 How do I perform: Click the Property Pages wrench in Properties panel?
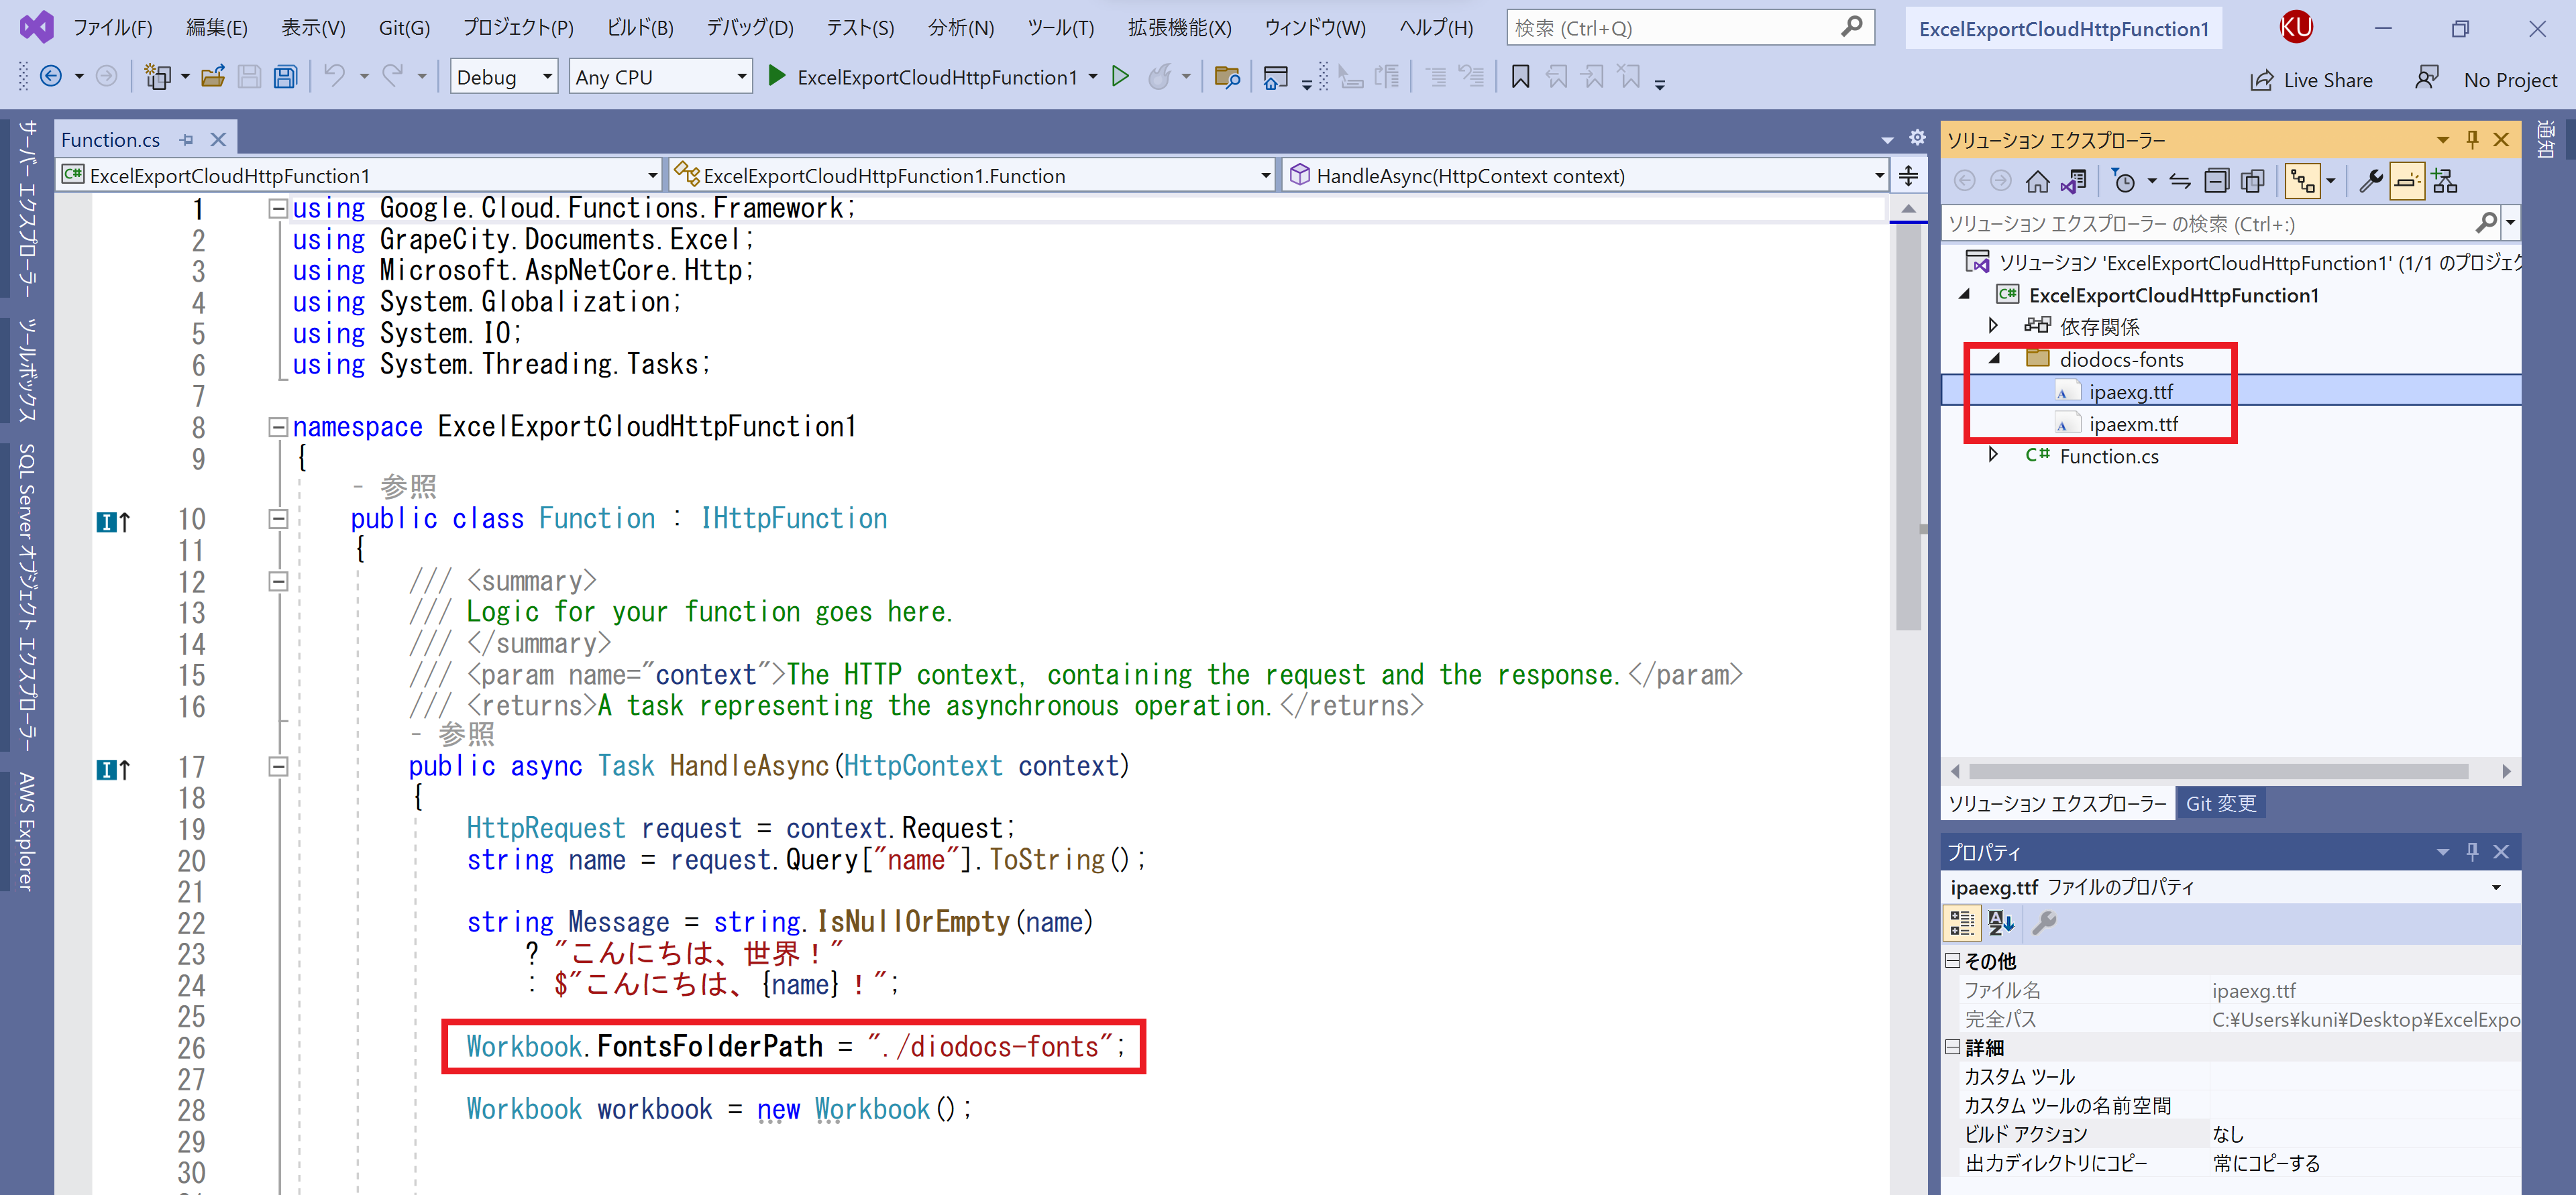(2044, 922)
